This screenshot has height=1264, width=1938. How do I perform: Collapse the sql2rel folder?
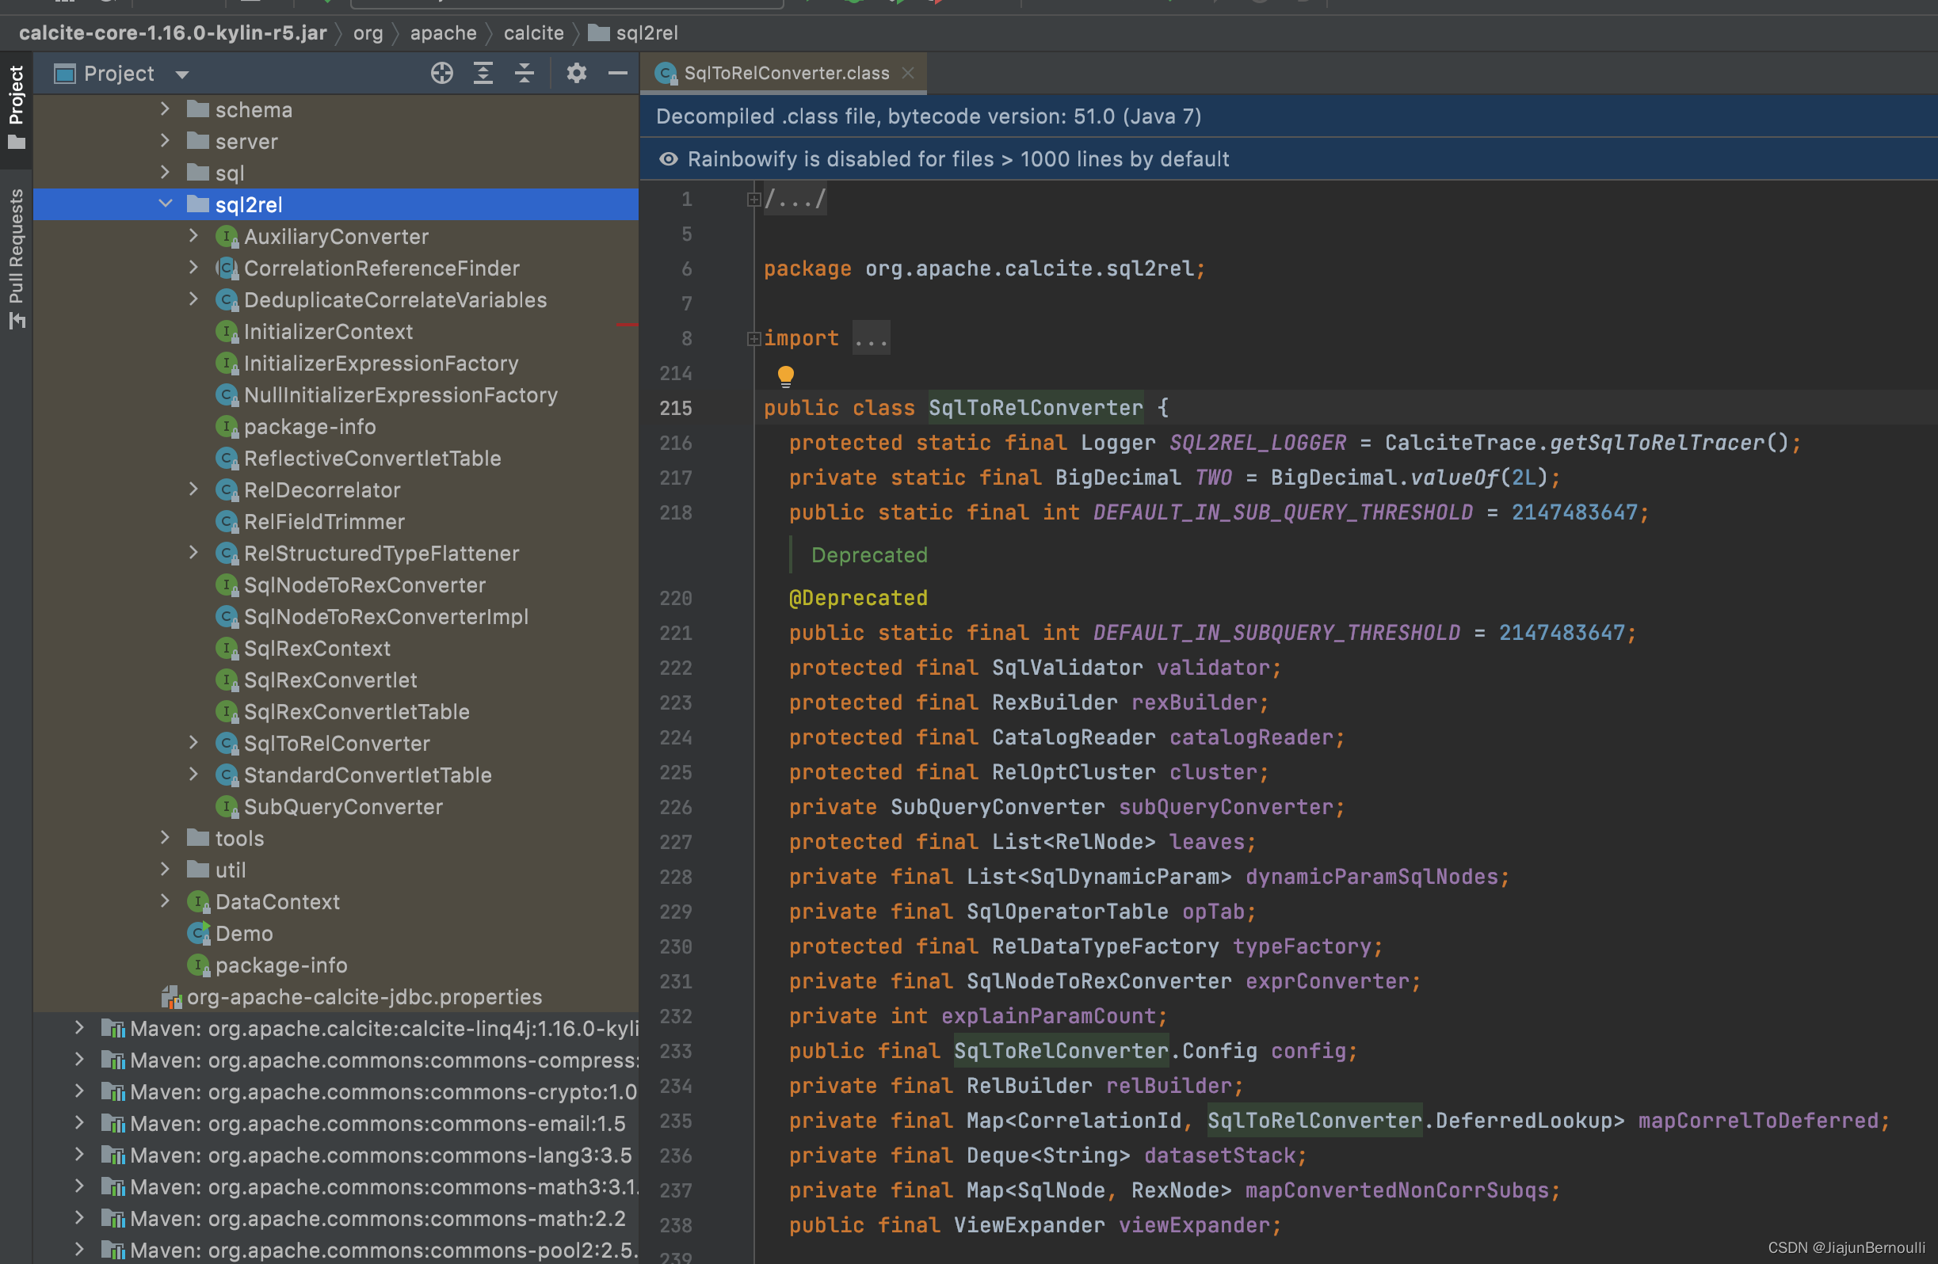click(x=166, y=204)
